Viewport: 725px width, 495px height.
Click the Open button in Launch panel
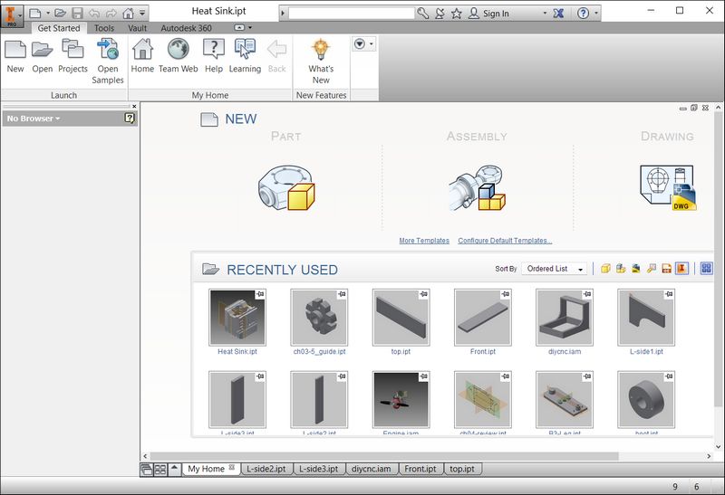pyautogui.click(x=42, y=56)
